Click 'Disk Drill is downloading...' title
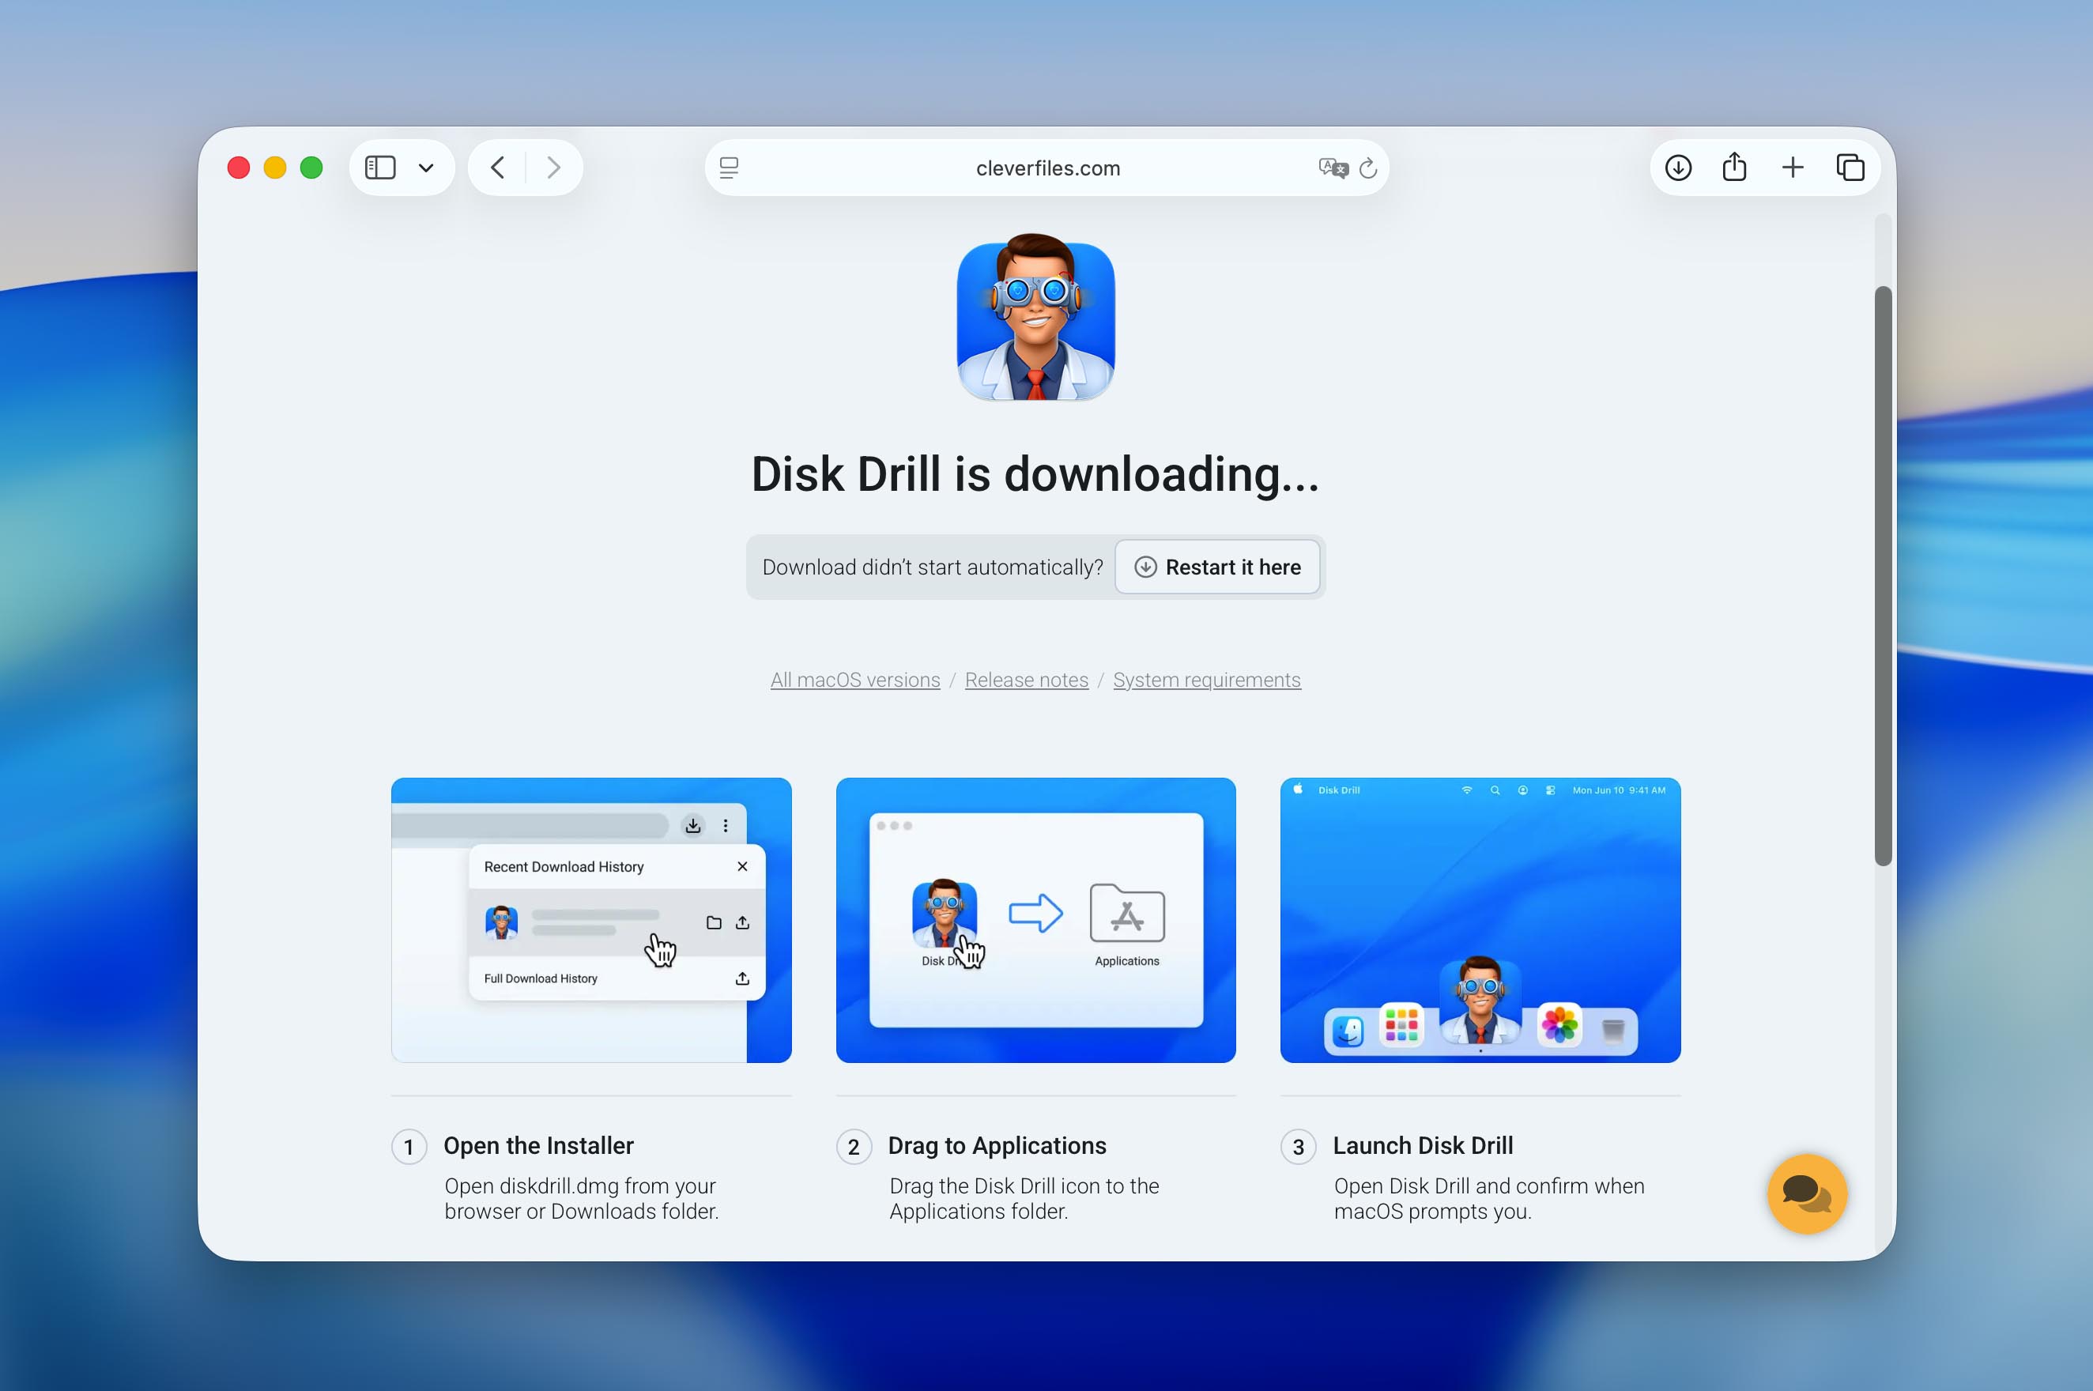 pyautogui.click(x=1035, y=473)
